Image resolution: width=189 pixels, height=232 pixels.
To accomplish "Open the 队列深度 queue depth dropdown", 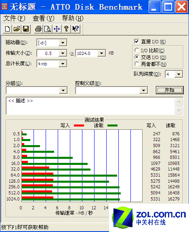I will 178,74.
